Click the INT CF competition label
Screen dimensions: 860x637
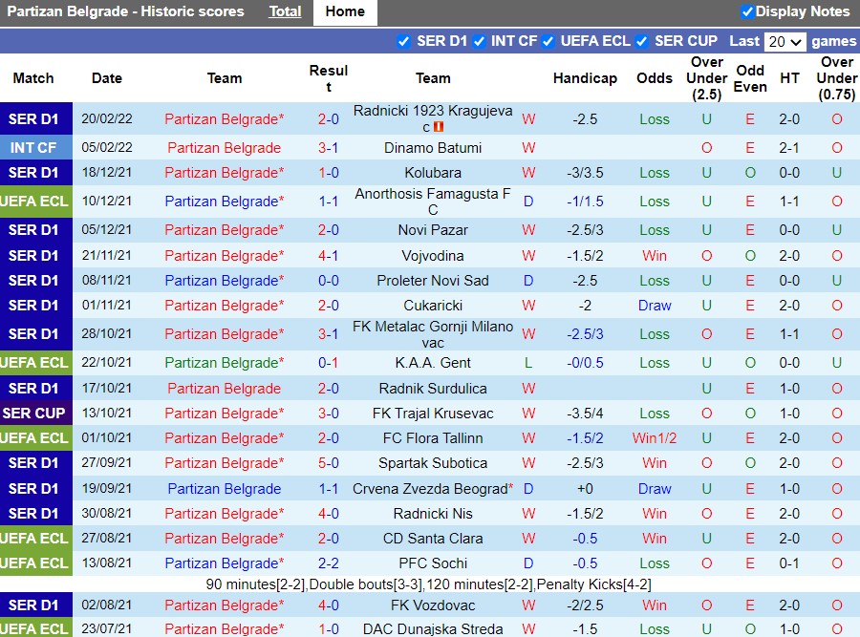click(33, 148)
